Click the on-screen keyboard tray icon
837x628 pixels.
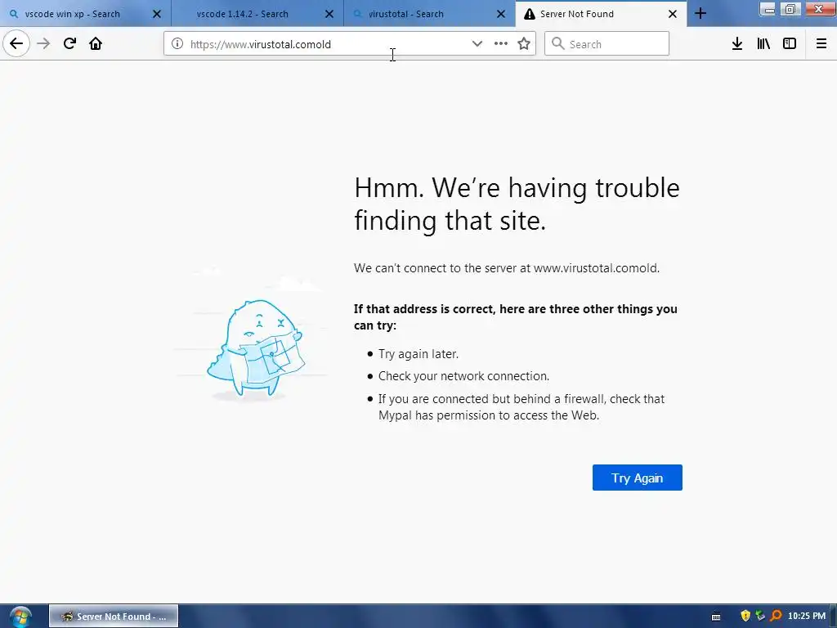tap(716, 617)
